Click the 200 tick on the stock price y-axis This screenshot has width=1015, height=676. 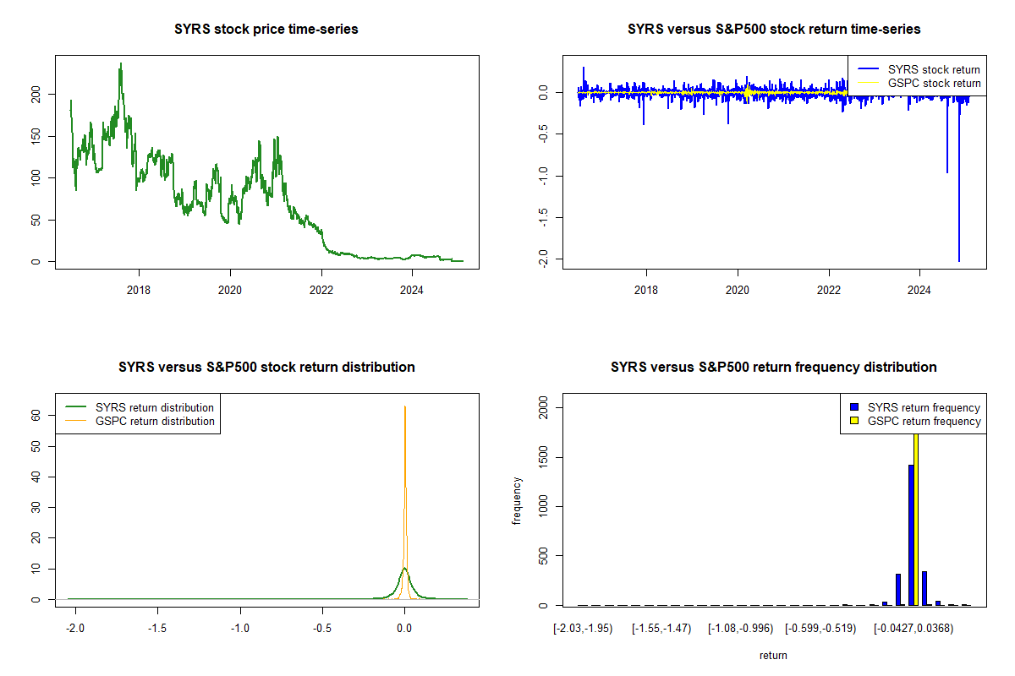tap(35, 96)
